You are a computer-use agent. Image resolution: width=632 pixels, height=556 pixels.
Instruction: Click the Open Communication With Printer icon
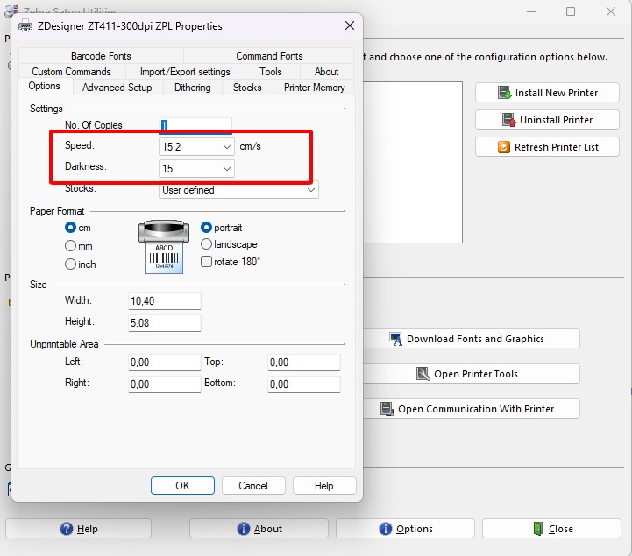point(387,409)
